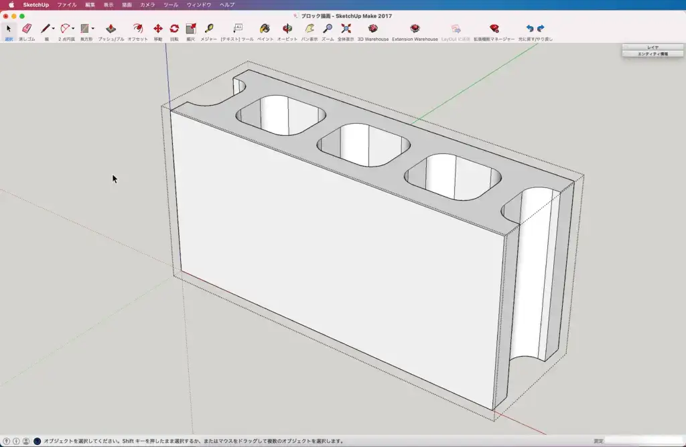Redo with the right blue arrow

point(541,28)
